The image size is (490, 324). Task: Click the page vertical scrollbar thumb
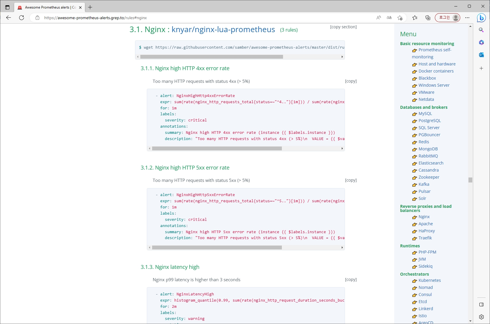click(470, 180)
